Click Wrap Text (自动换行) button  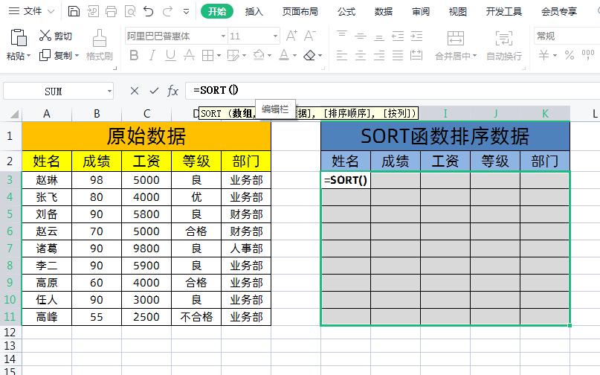(x=504, y=45)
